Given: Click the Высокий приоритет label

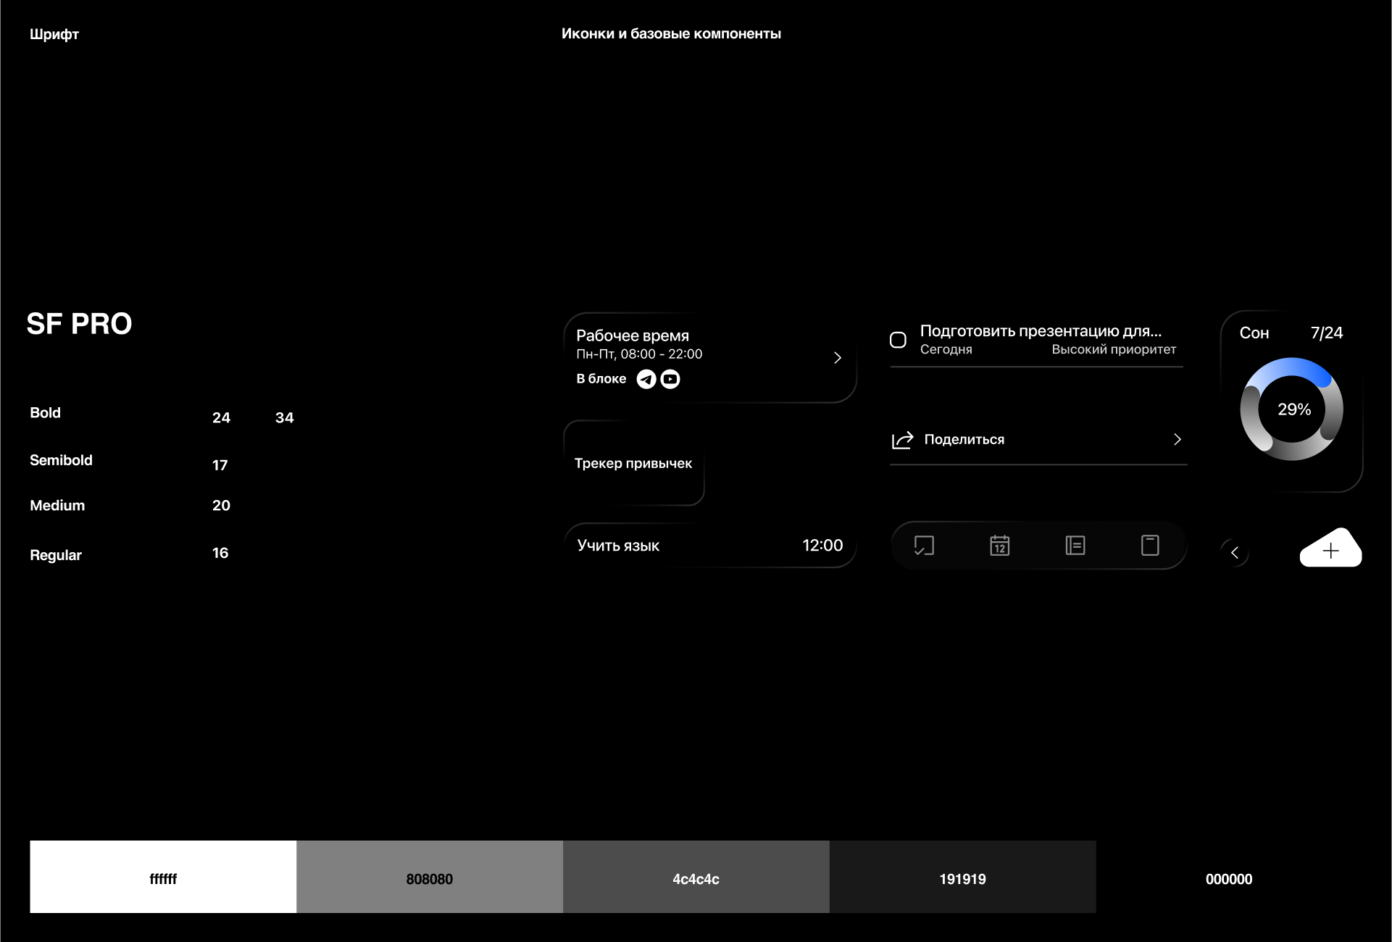Looking at the screenshot, I should click(x=1114, y=350).
